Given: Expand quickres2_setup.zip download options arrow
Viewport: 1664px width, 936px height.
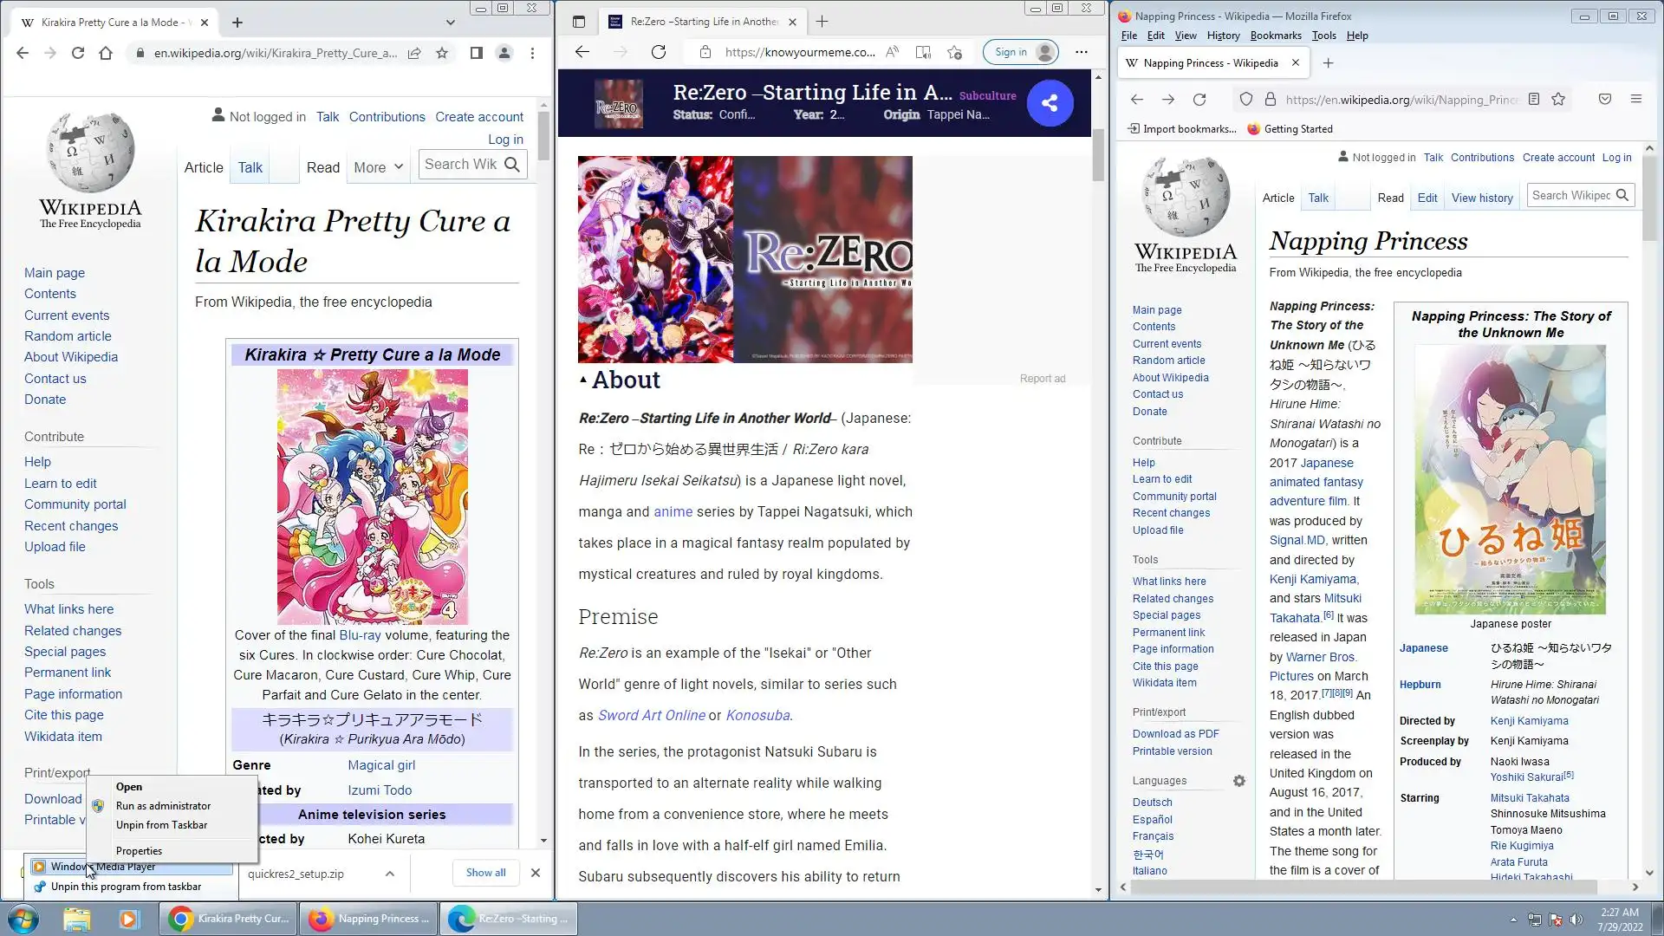Looking at the screenshot, I should tap(390, 874).
